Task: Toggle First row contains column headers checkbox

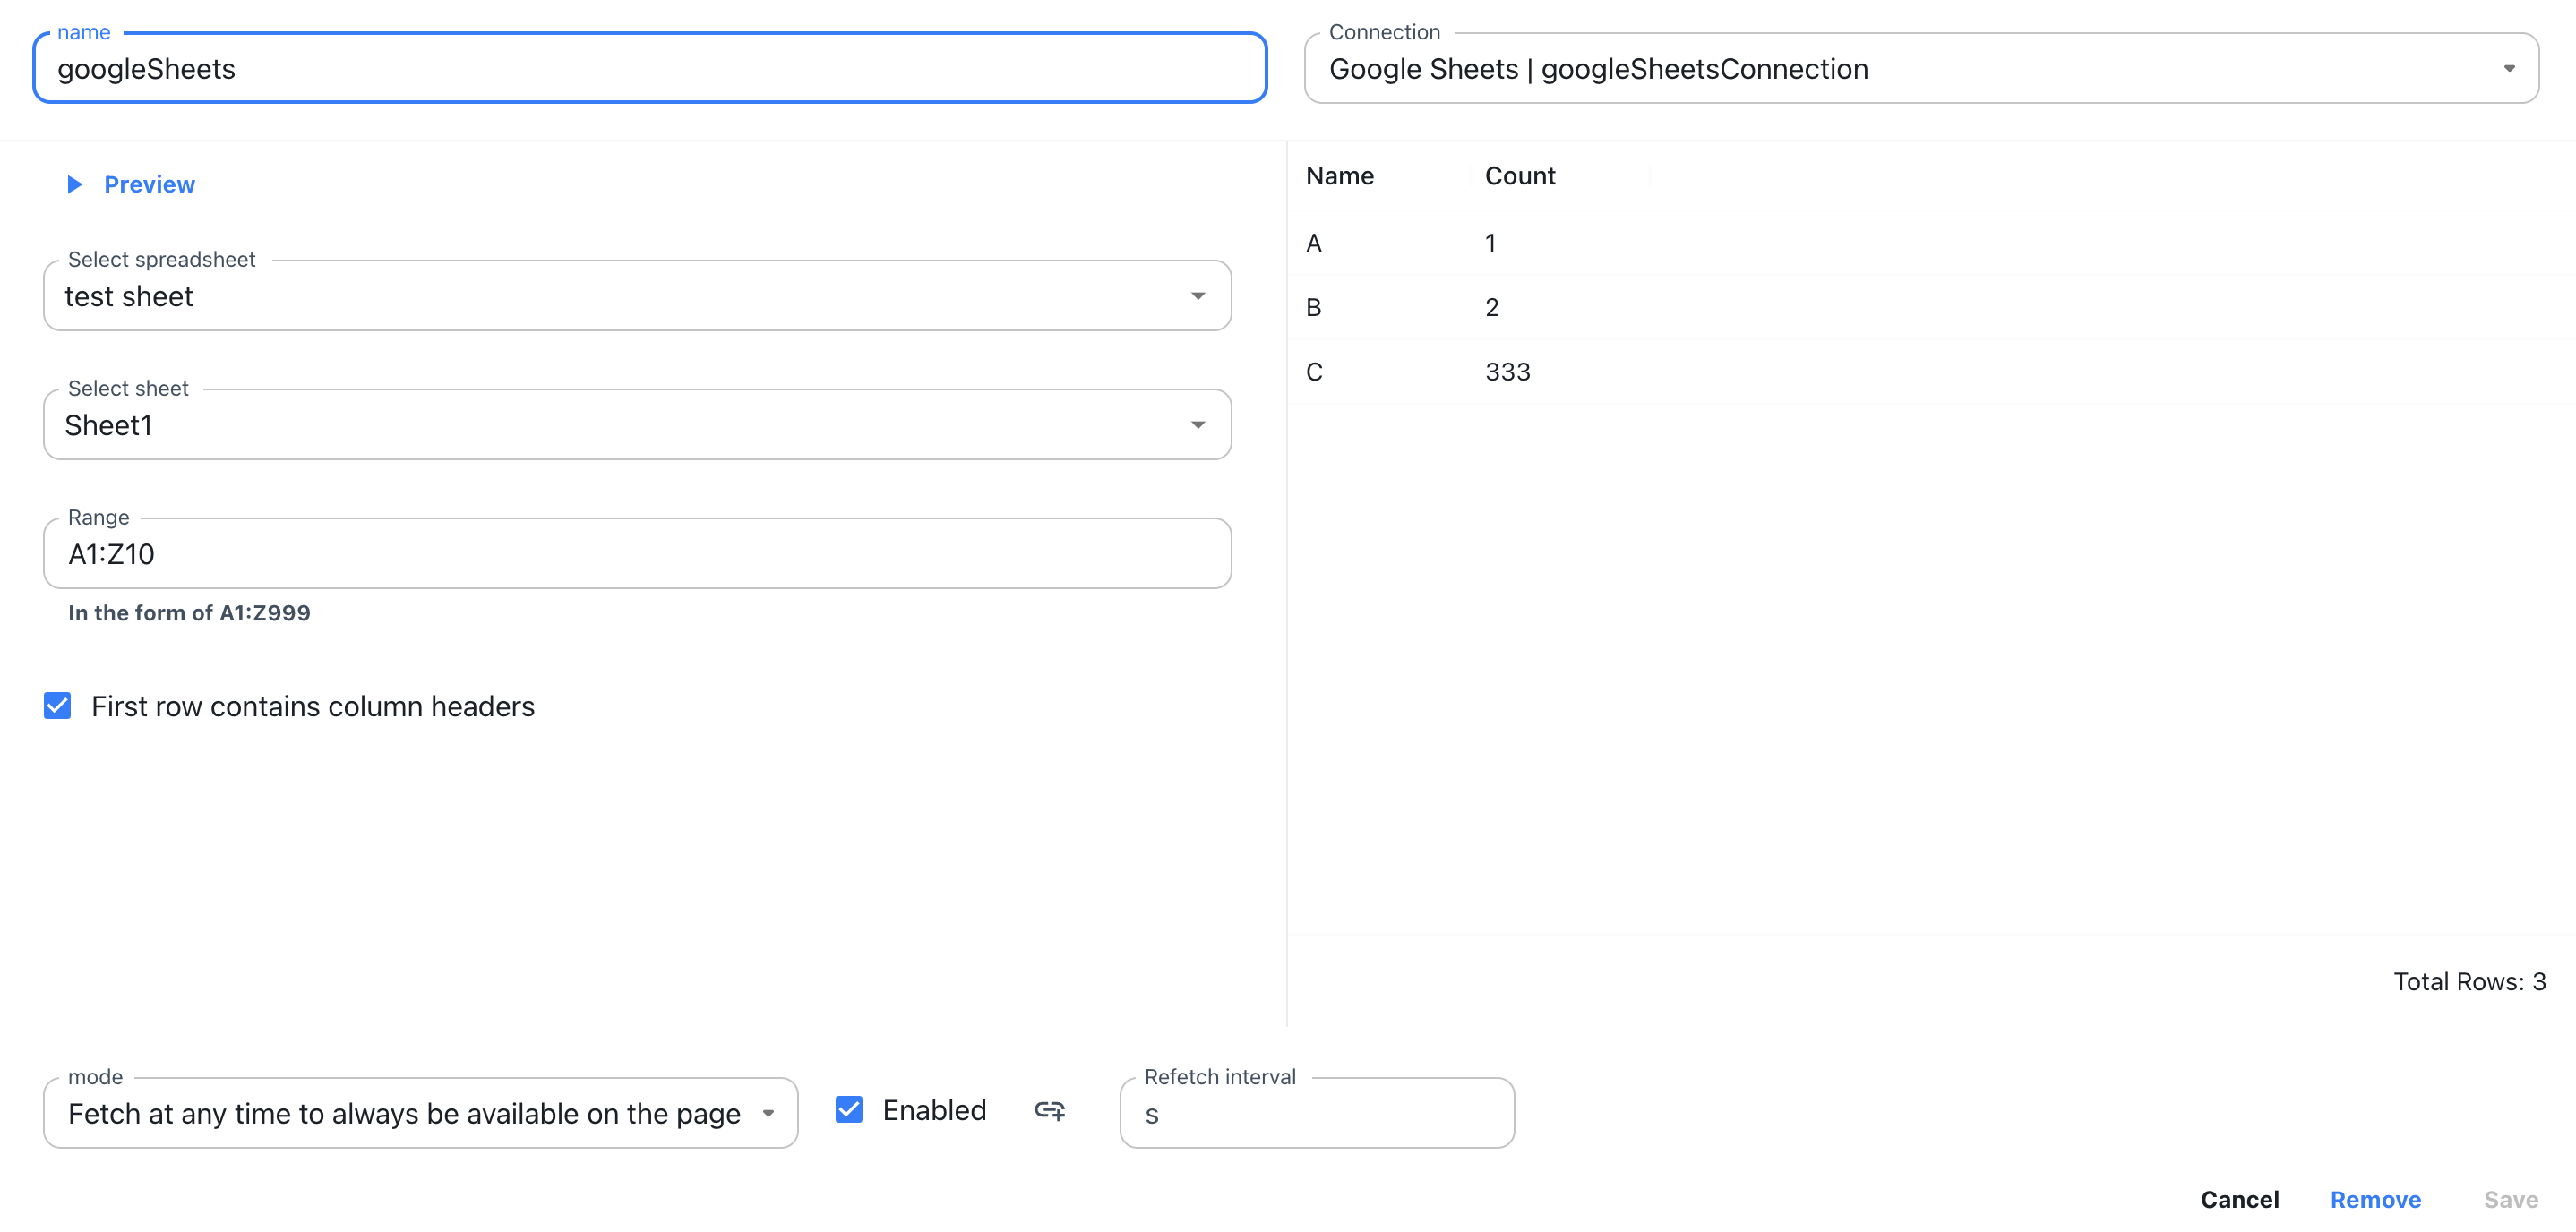Action: point(58,706)
